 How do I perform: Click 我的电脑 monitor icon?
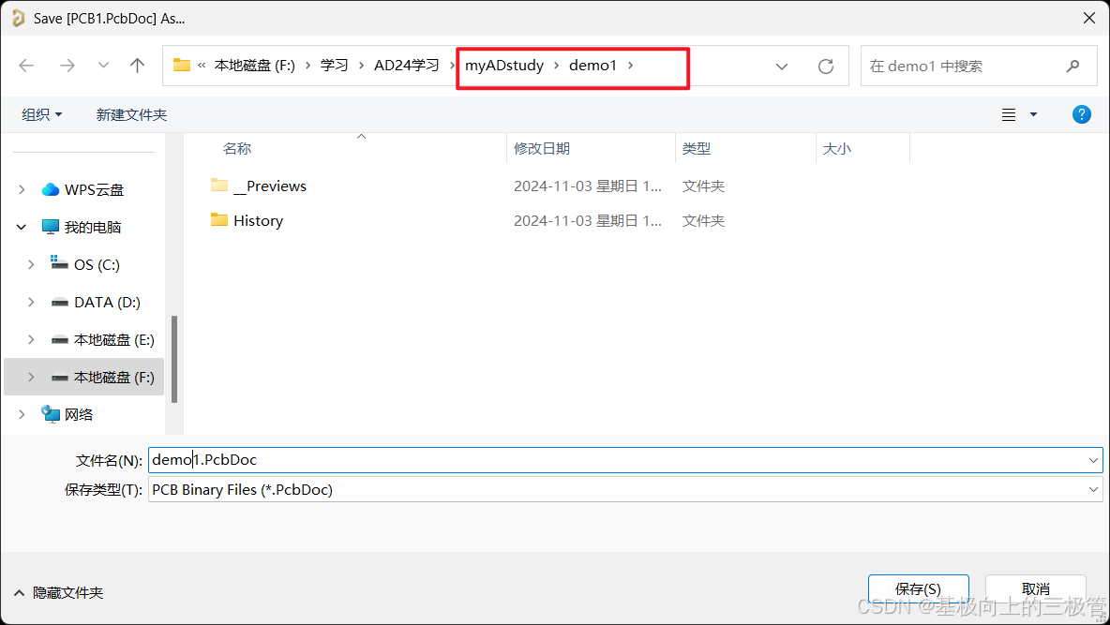point(51,227)
